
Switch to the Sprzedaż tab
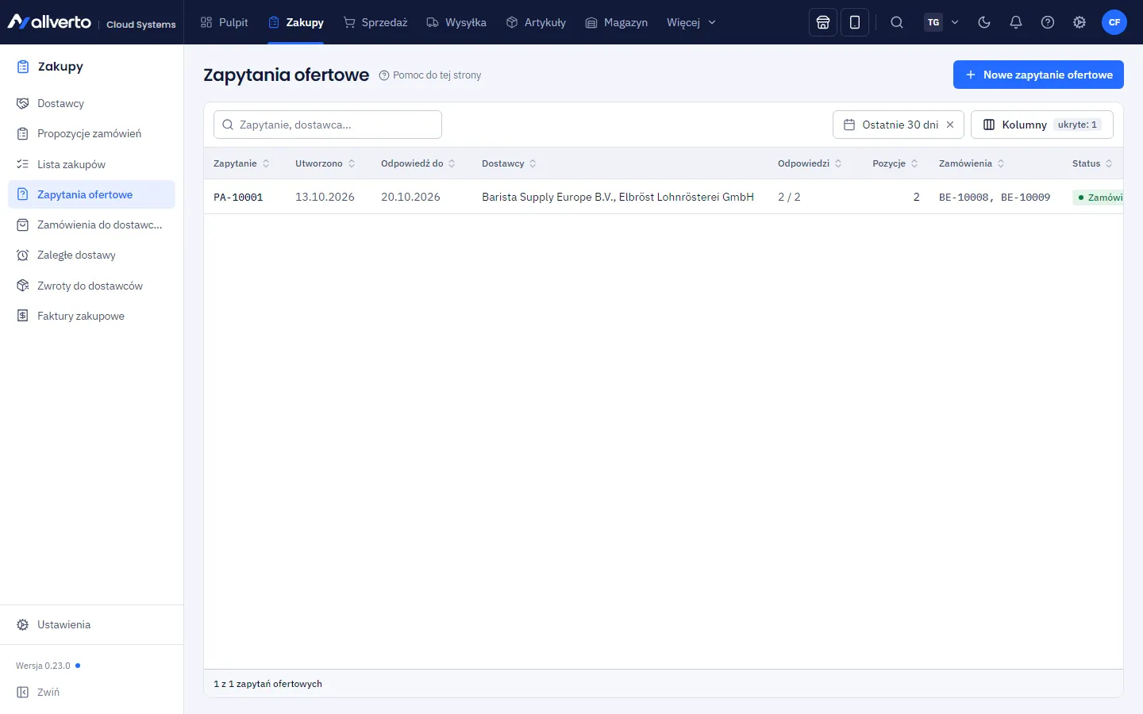pos(375,22)
